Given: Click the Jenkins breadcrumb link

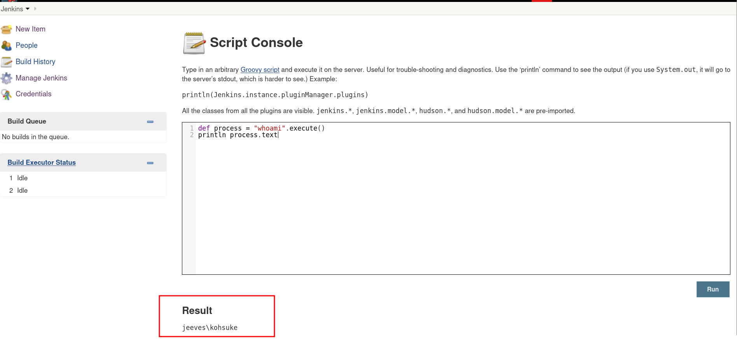Looking at the screenshot, I should click(12, 9).
